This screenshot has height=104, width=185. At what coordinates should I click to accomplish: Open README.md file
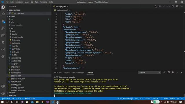(16, 82)
